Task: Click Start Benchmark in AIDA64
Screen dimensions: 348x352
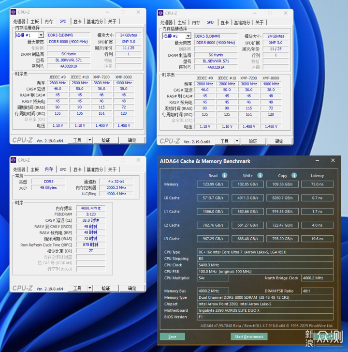Action: pos(249,337)
